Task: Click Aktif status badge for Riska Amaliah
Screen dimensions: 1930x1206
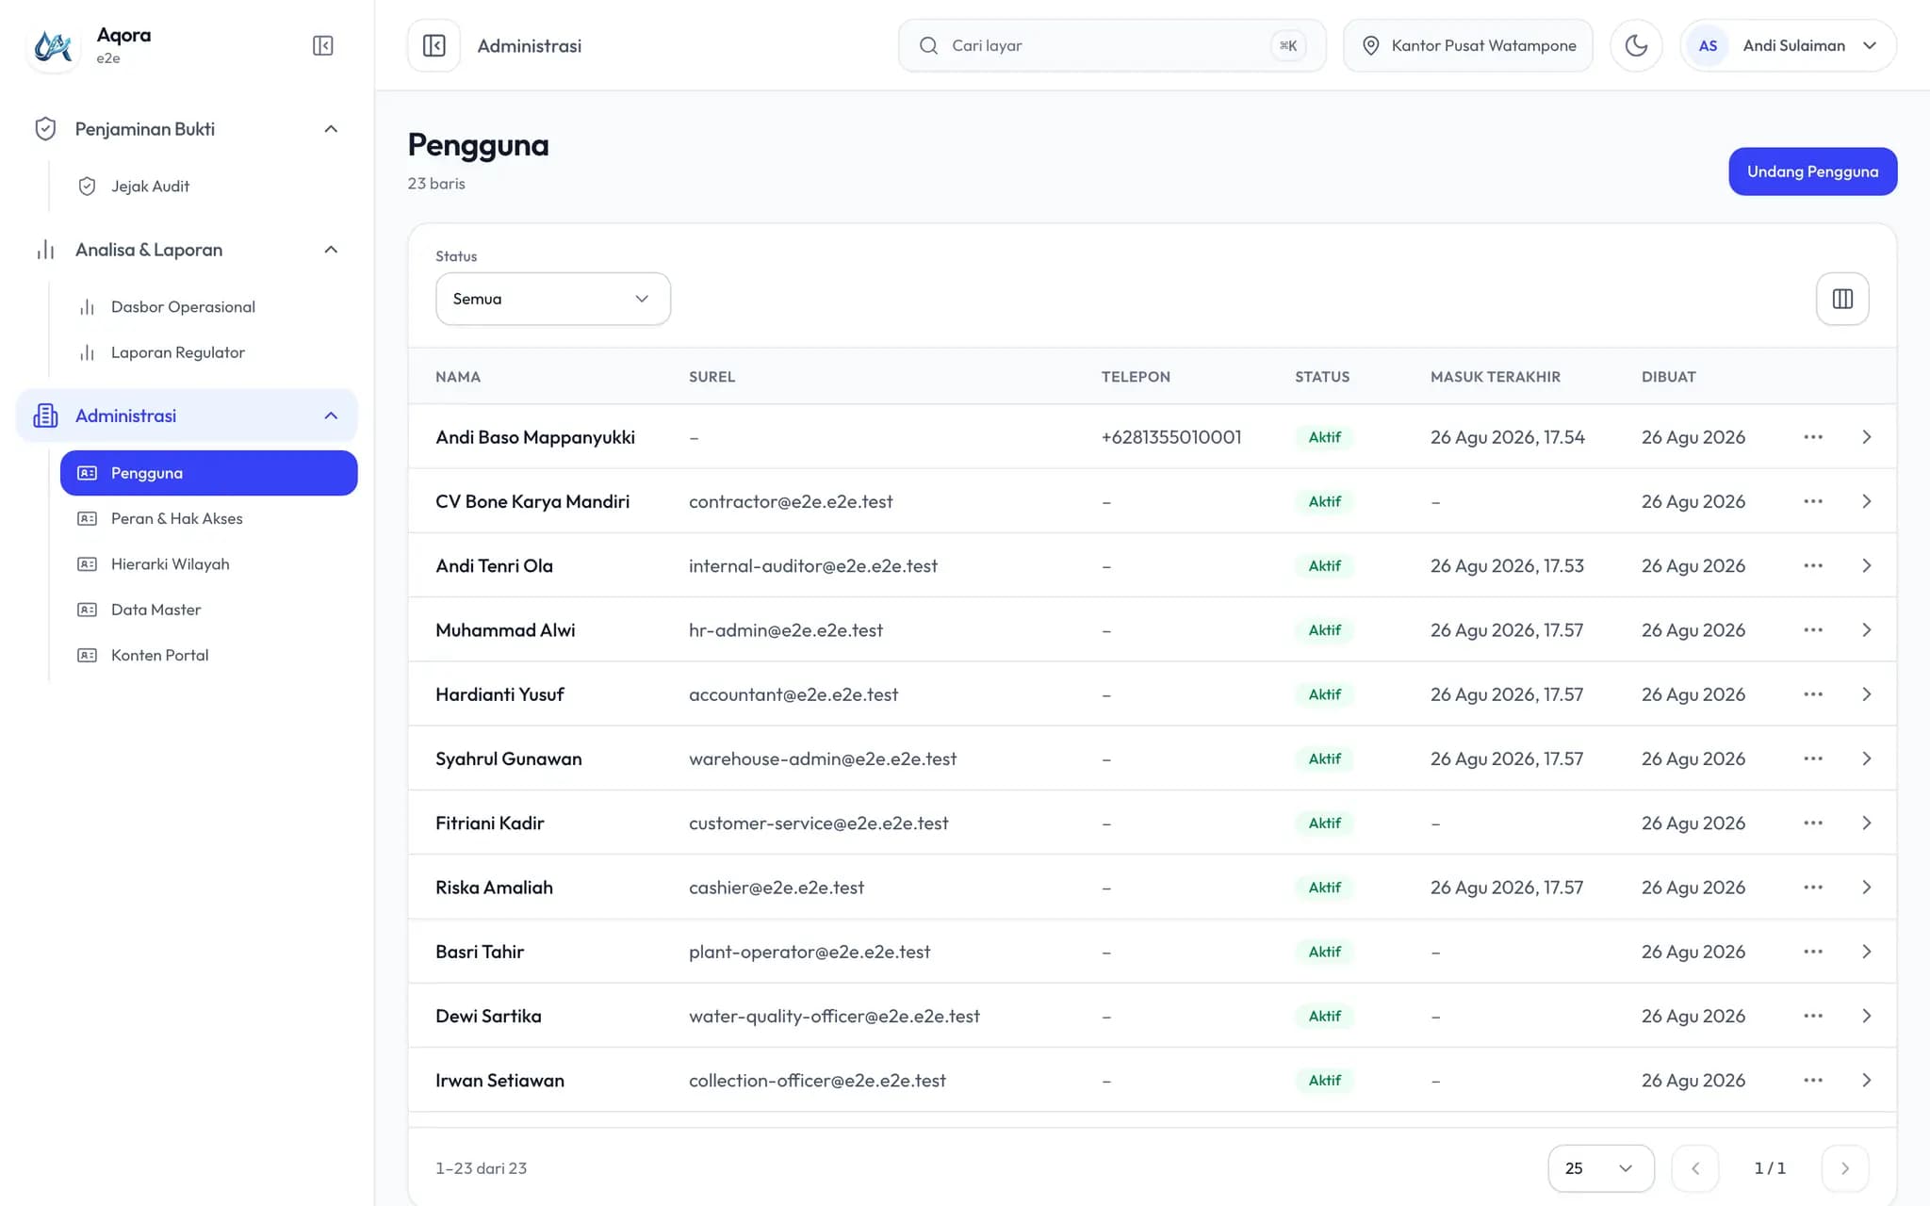Action: [x=1324, y=888]
